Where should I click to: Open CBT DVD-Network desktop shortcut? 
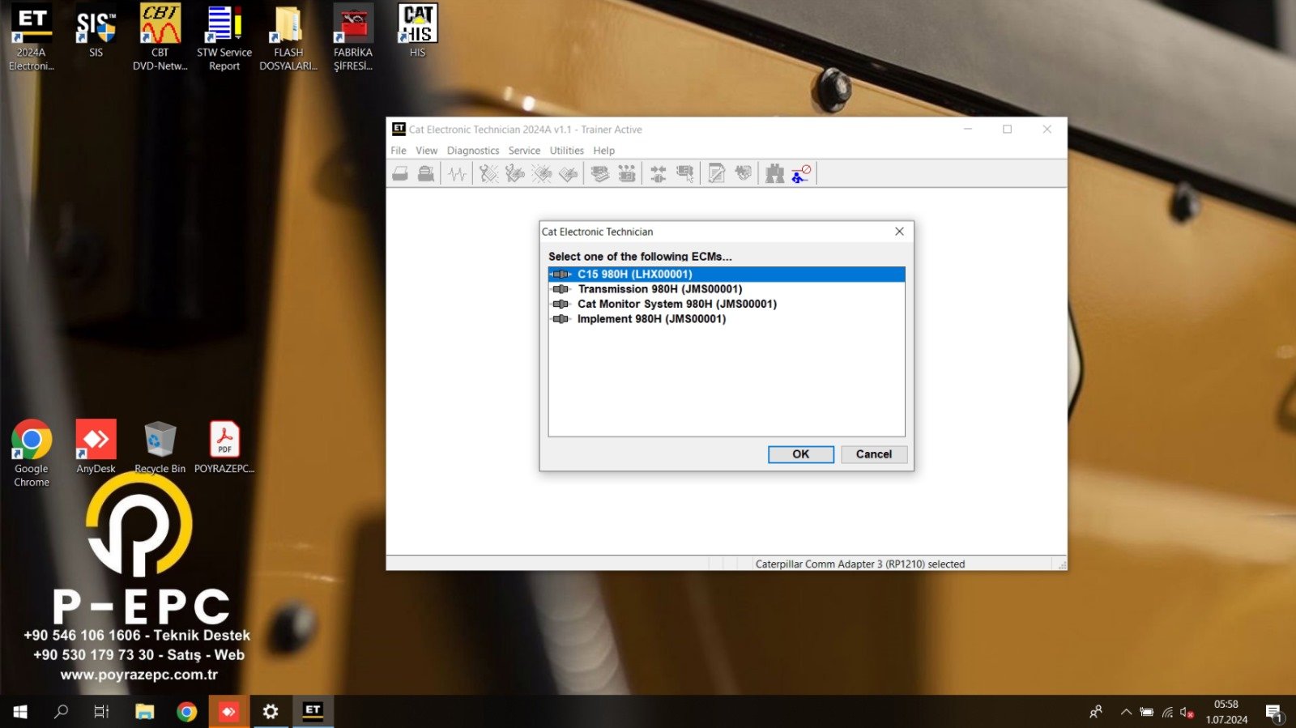(160, 38)
